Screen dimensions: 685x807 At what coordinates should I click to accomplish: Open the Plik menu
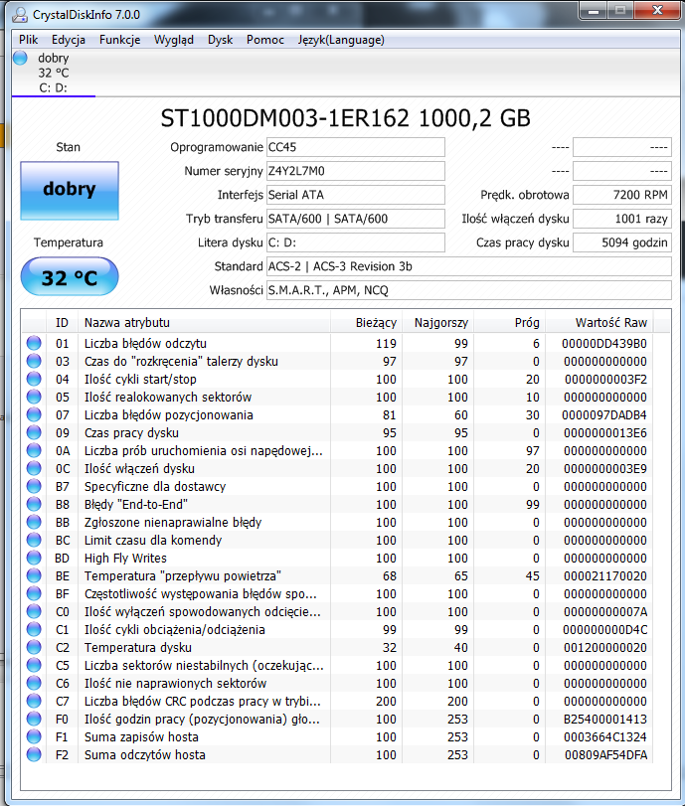[28, 40]
